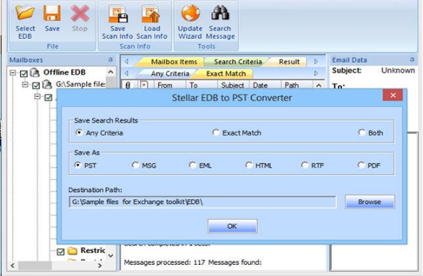Select the Both radio button
423x276 pixels.
click(x=361, y=132)
